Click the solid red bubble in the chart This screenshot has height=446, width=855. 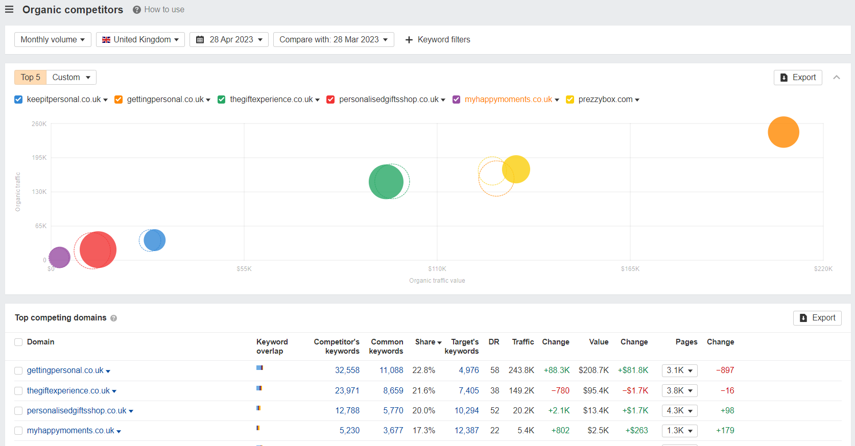coord(98,250)
